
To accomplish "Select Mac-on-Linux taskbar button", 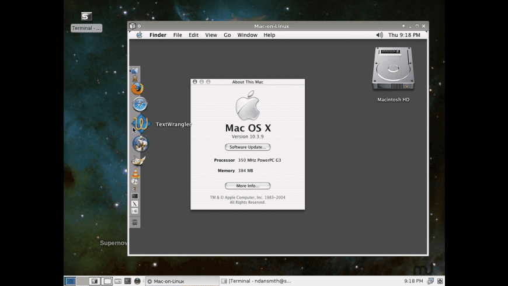I will [182, 281].
